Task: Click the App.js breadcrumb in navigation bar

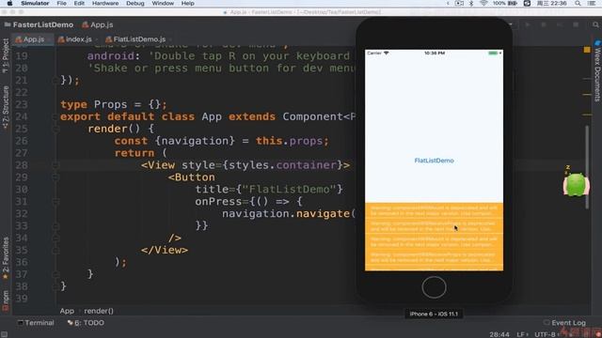Action: 98,24
